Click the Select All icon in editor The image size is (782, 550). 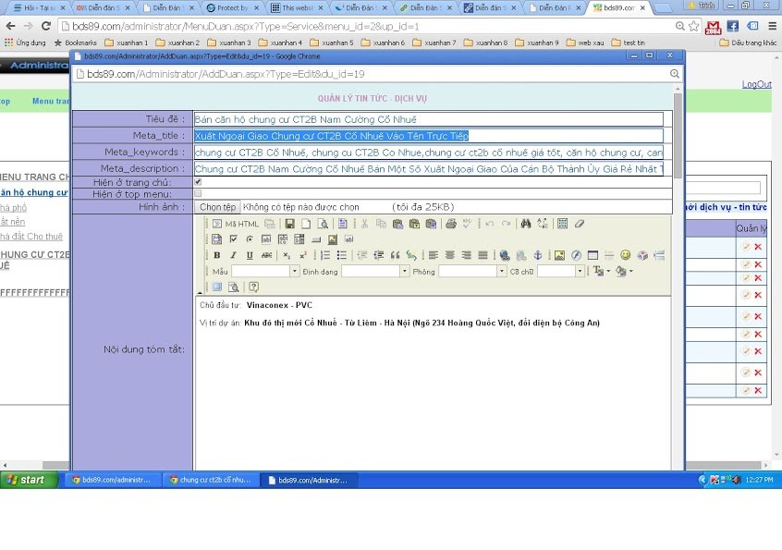pyautogui.click(x=563, y=224)
